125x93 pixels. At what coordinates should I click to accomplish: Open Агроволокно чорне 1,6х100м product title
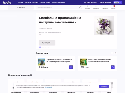[59, 60]
